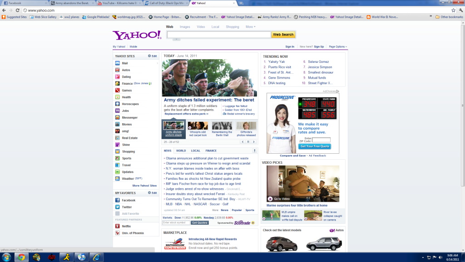
Task: Click the ZIP Code field in ad
Action: [x=321, y=140]
